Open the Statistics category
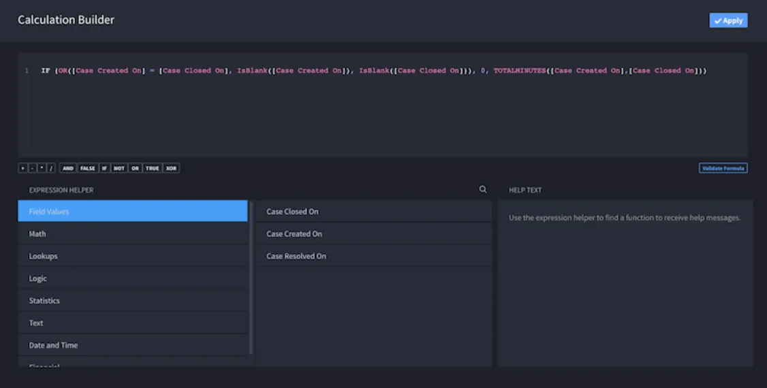Image resolution: width=767 pixels, height=388 pixels. click(x=133, y=300)
